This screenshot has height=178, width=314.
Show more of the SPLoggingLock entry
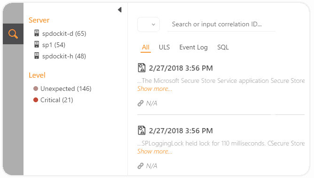click(x=155, y=152)
